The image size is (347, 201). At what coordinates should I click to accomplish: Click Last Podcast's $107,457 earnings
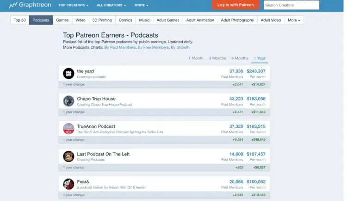(x=256, y=154)
